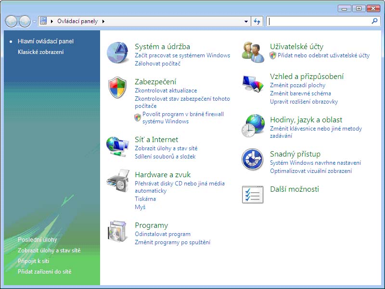Open Změnit programy po spuštění link

(172, 242)
